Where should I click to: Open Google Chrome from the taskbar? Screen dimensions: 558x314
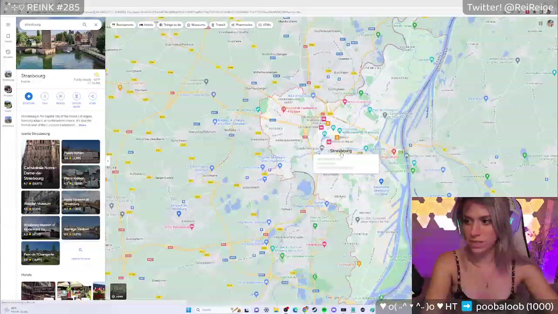pyautogui.click(x=305, y=310)
